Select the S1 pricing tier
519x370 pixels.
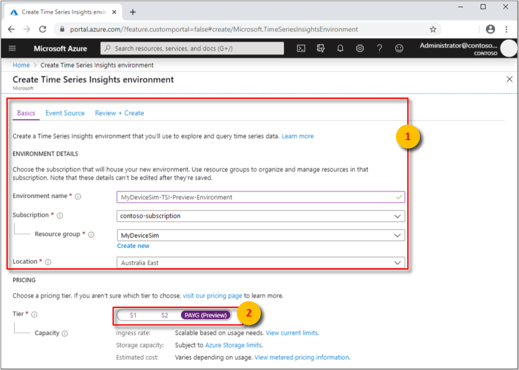tap(133, 315)
